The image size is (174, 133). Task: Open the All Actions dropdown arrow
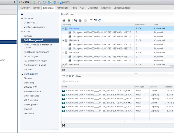pos(78,82)
